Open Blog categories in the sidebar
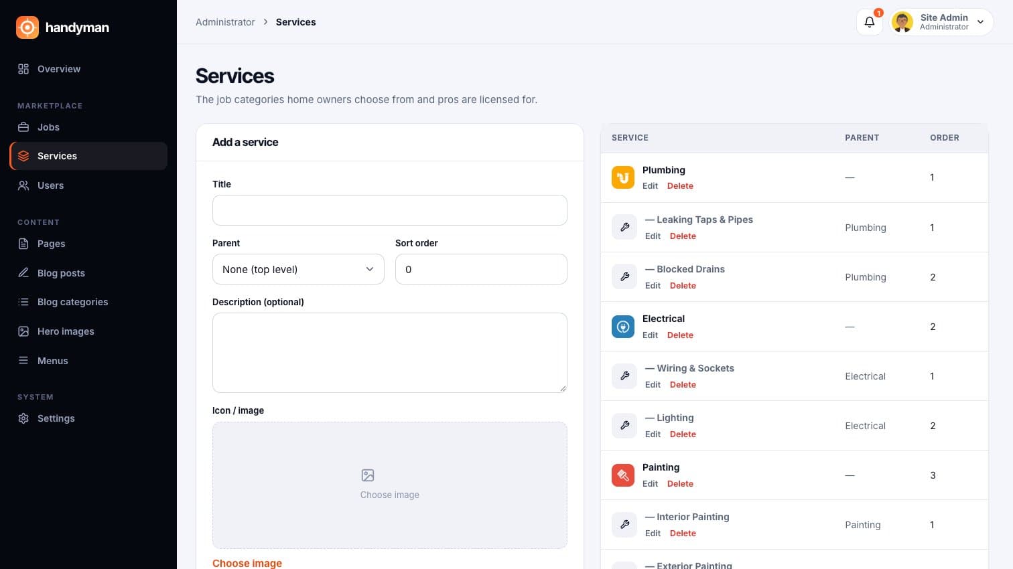This screenshot has height=569, width=1013. [88, 302]
